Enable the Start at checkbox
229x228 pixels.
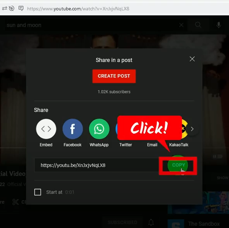click(38, 192)
